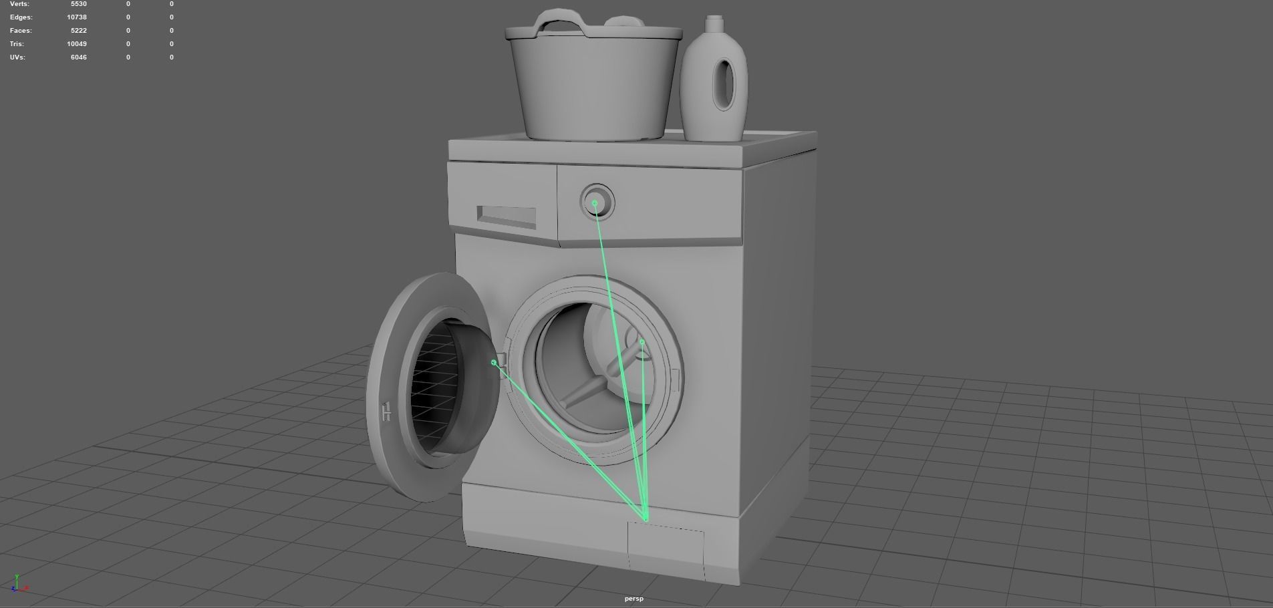Click the persp camera label
The image size is (1273, 608).
pos(634,599)
